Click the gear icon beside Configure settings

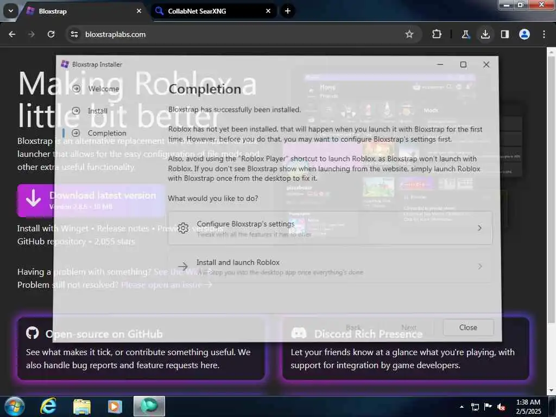point(183,228)
